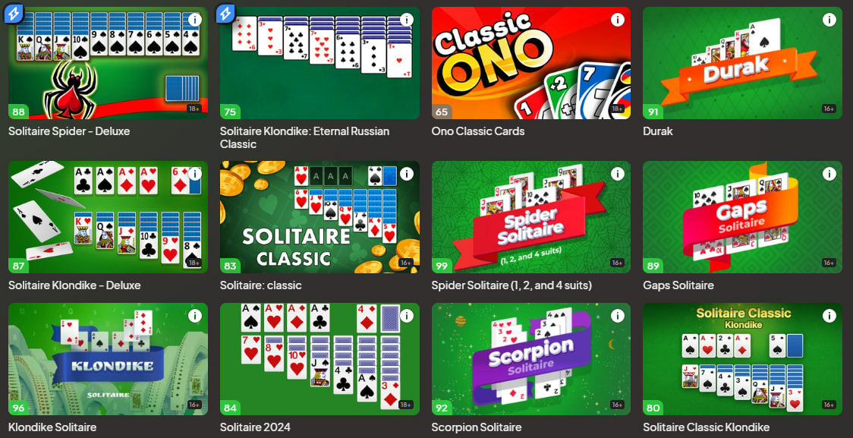Click the 99 rating badge on Spider Solitaire

(x=441, y=266)
